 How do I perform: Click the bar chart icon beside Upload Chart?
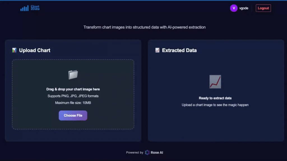pyautogui.click(x=14, y=50)
